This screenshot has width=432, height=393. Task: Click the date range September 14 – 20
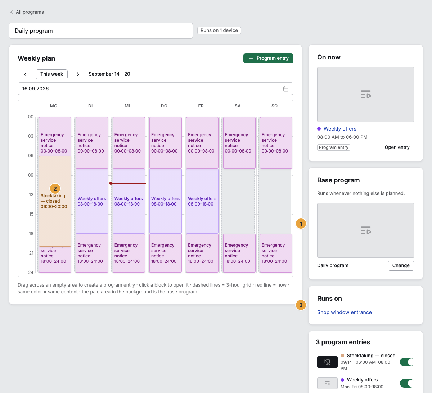(109, 74)
